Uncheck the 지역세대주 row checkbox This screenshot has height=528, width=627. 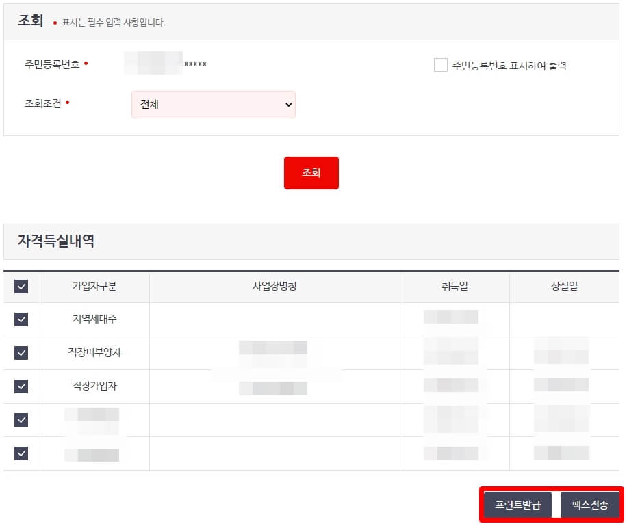pyautogui.click(x=21, y=319)
